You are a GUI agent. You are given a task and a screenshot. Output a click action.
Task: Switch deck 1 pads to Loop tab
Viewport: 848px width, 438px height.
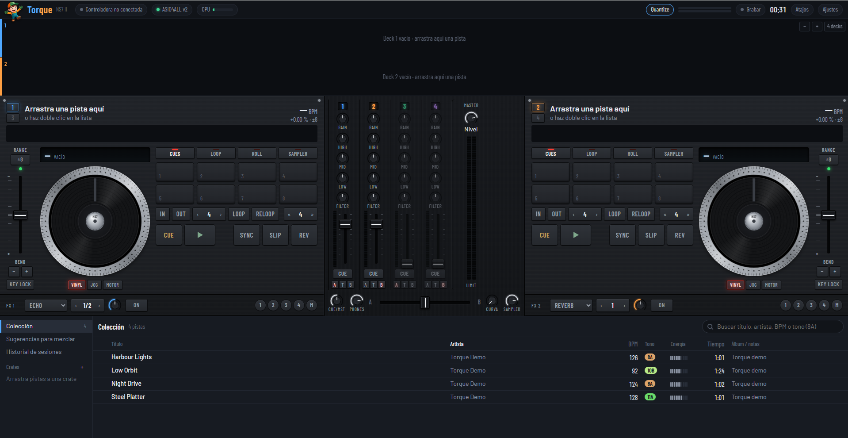pyautogui.click(x=216, y=154)
